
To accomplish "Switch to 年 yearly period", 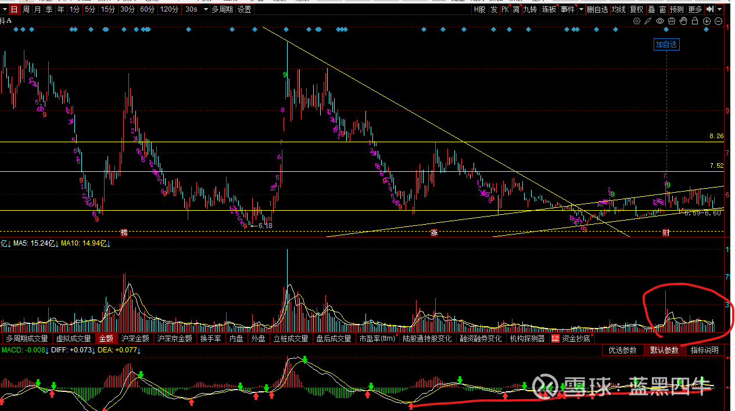I will pyautogui.click(x=61, y=9).
